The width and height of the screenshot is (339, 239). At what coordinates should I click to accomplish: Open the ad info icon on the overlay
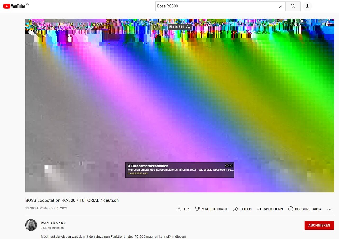[x=227, y=165]
